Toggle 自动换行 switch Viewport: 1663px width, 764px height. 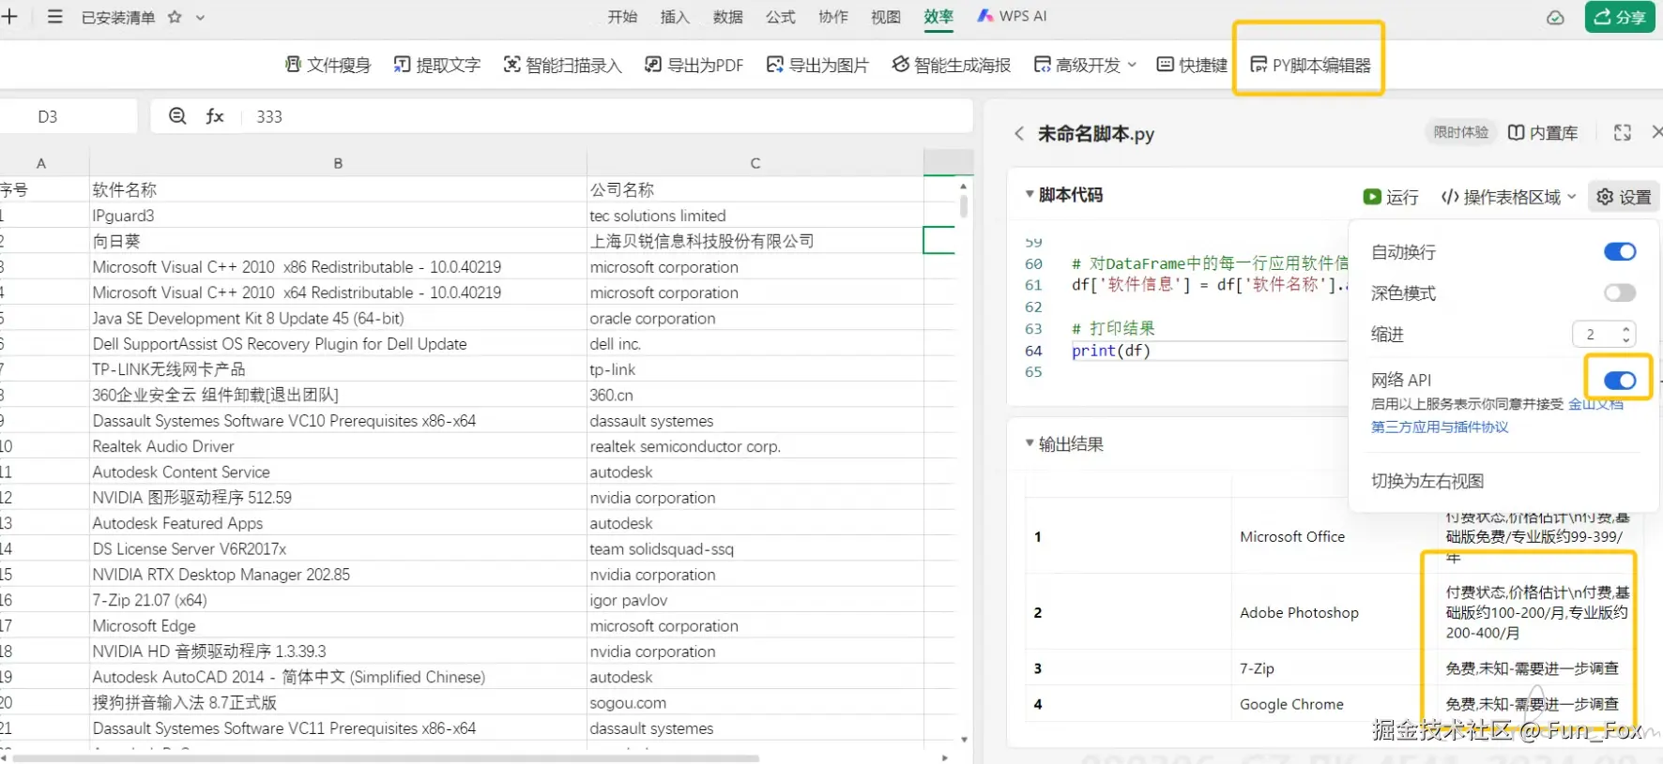pyautogui.click(x=1620, y=251)
